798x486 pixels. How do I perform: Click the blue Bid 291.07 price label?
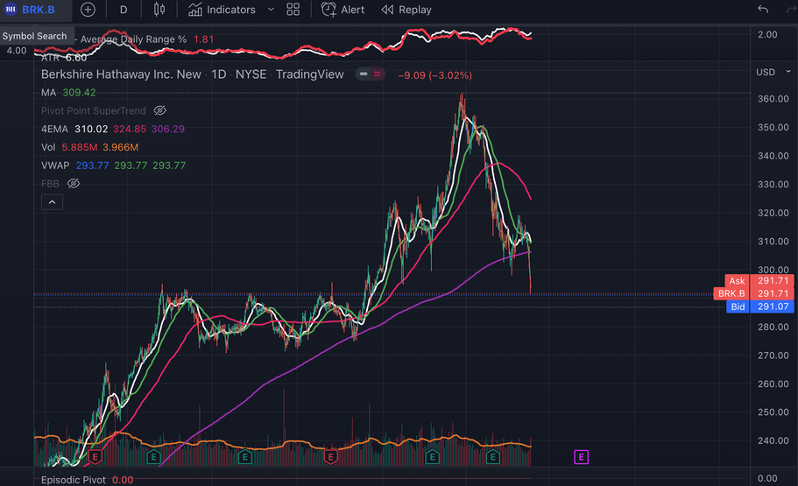pyautogui.click(x=759, y=306)
